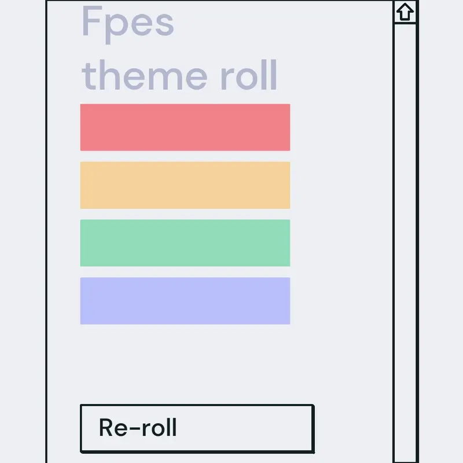Pick the first swatch in the palette
The image size is (463, 463).
pos(185,127)
